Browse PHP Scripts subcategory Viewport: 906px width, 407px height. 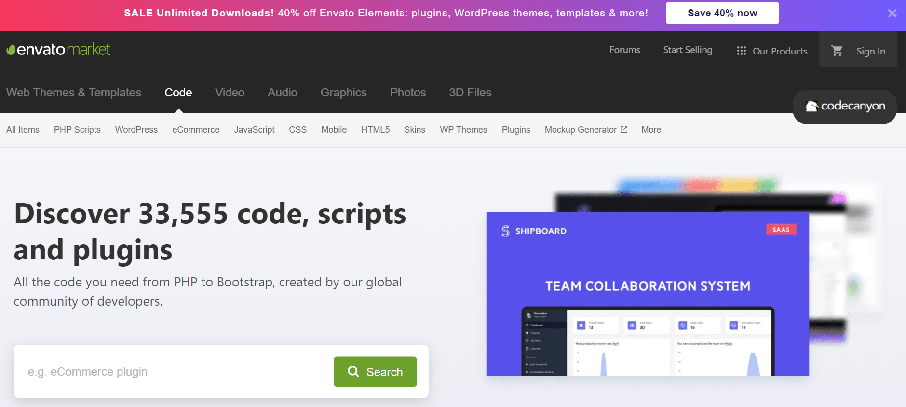[x=77, y=130]
